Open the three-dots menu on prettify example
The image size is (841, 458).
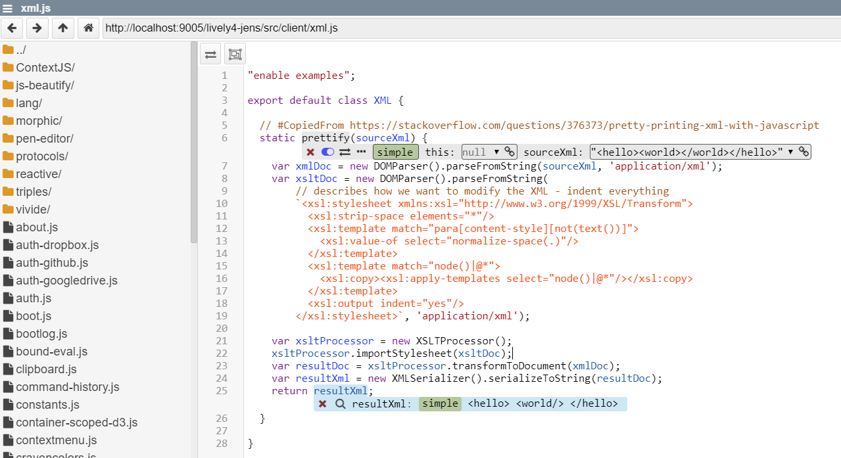click(x=361, y=152)
